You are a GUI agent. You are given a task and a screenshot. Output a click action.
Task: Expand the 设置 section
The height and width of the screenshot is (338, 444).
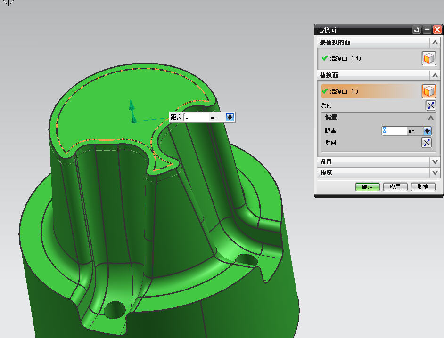435,162
